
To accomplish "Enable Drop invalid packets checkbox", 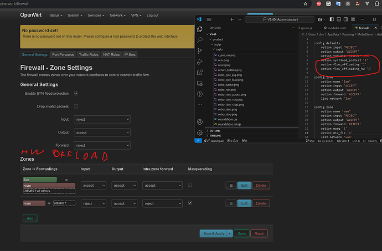I will pyautogui.click(x=76, y=106).
